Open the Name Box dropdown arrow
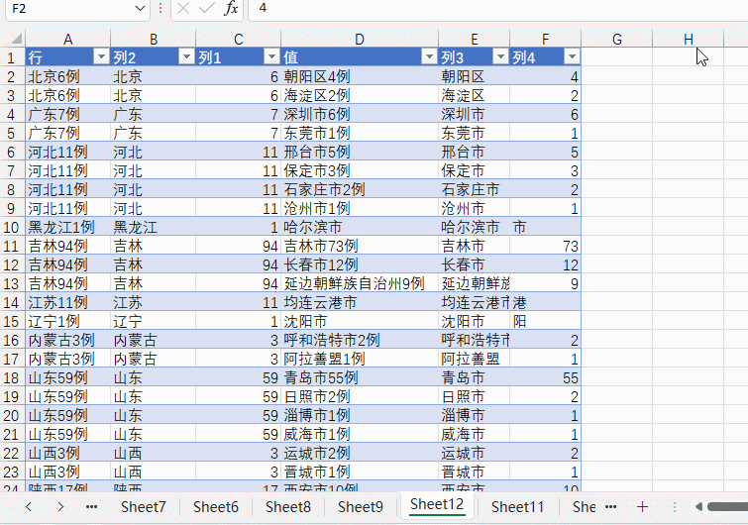 pyautogui.click(x=140, y=9)
